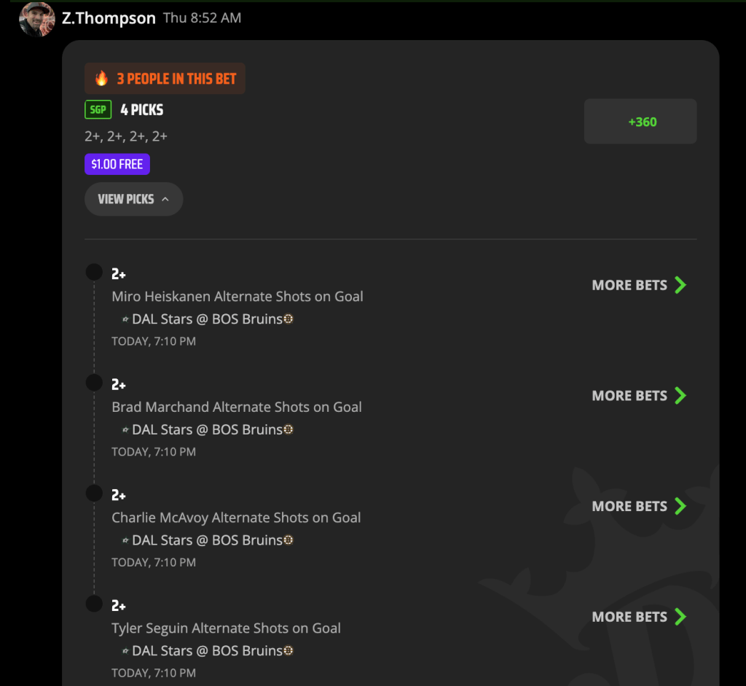
Task: Select the Brad Marchand pick bullet marker
Action: coord(94,382)
